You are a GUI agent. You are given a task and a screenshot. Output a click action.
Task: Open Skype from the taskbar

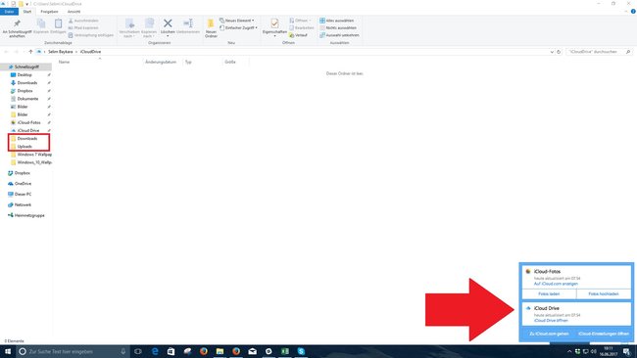coord(301,351)
